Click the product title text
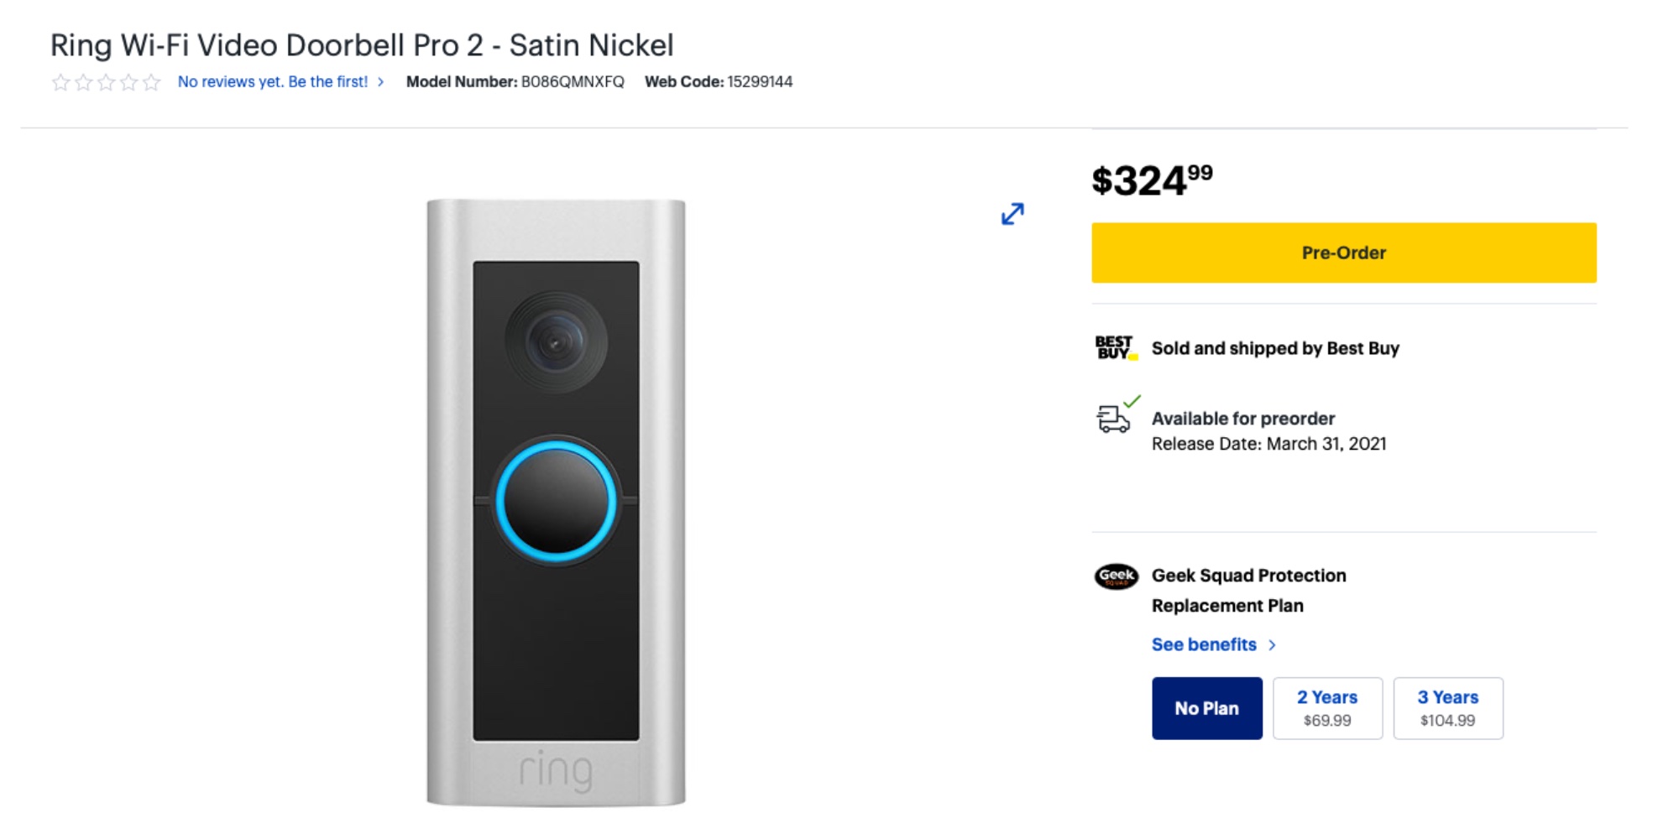Screen dimensions: 1679x839 click(x=361, y=45)
